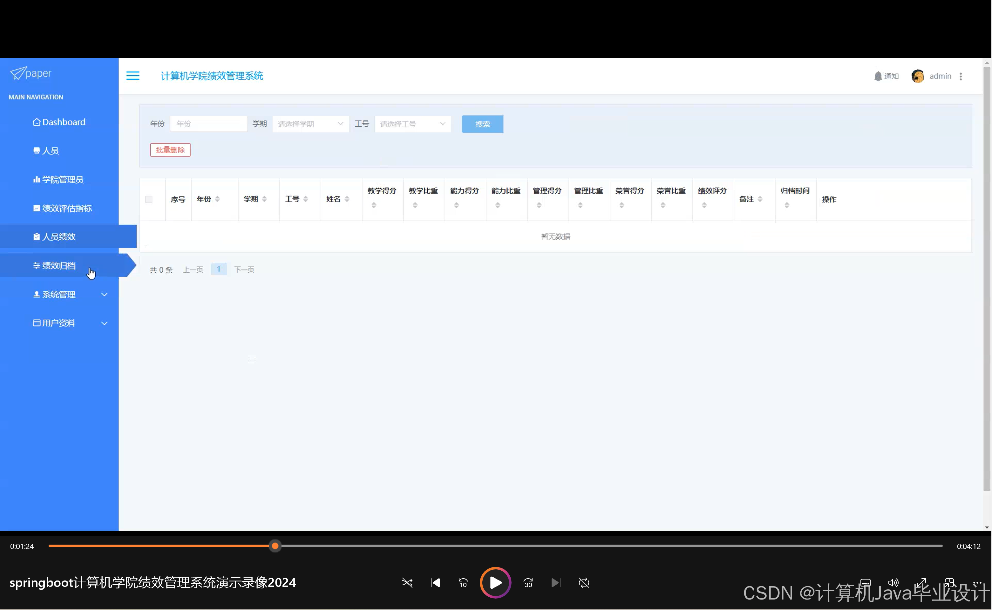Go to 上一页 previous page
Screen dimensions: 992x610
(193, 270)
